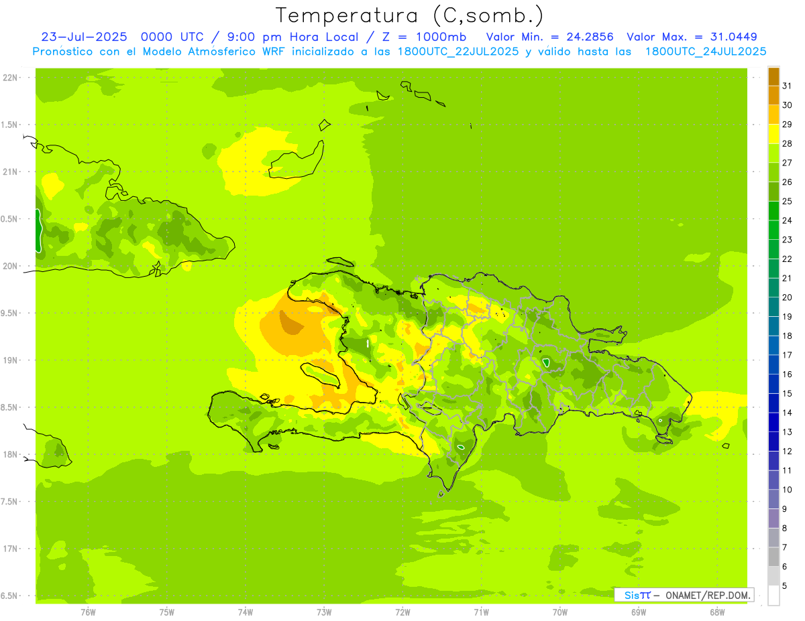Click the legend value 31
The width and height of the screenshot is (805, 621).
[788, 86]
